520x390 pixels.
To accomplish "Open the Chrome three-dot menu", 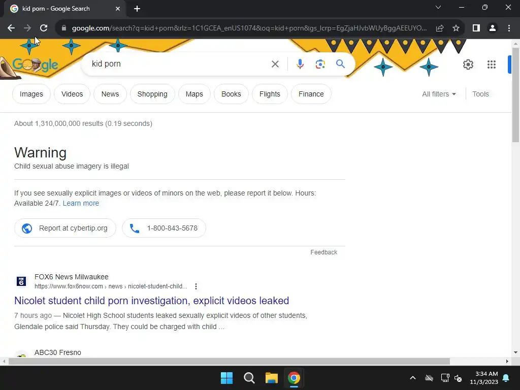I will pyautogui.click(x=509, y=28).
